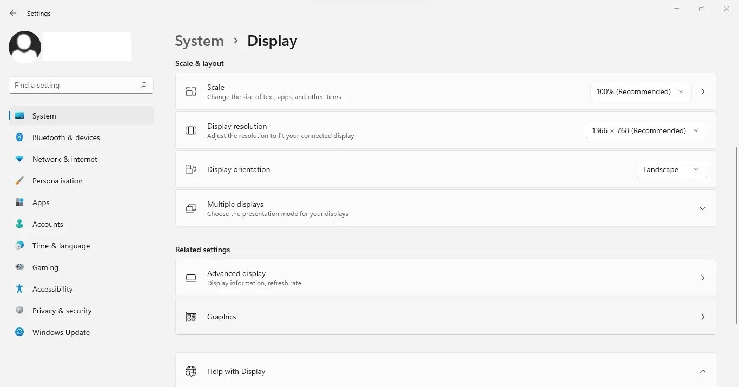739x387 pixels.
Task: Click the Help with Display globe icon
Action: click(190, 371)
